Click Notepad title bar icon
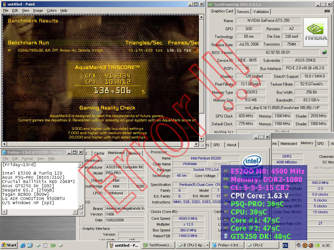This screenshot has height=250, width=334. click(x=4, y=152)
